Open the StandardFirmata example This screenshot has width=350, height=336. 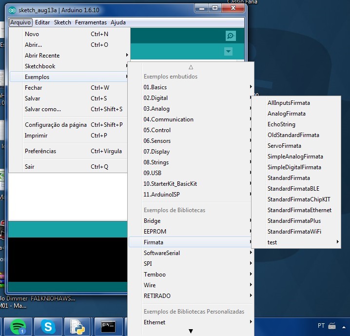pyautogui.click(x=296, y=178)
